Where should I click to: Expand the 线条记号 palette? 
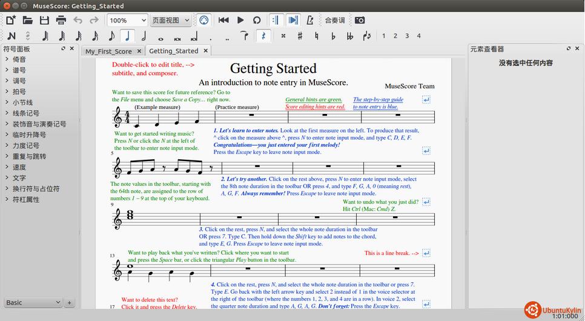(x=7, y=113)
